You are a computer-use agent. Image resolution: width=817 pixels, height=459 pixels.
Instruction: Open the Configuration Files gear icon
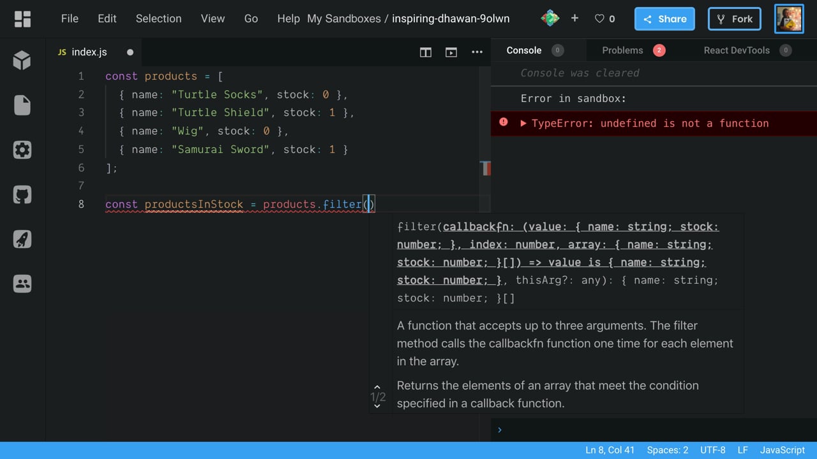[x=22, y=150]
